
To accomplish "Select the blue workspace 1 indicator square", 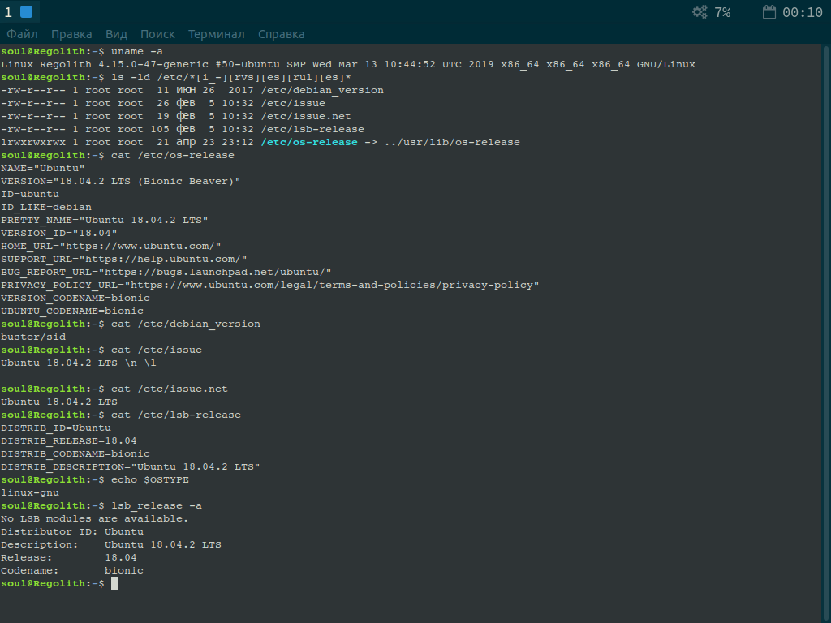I will [26, 12].
